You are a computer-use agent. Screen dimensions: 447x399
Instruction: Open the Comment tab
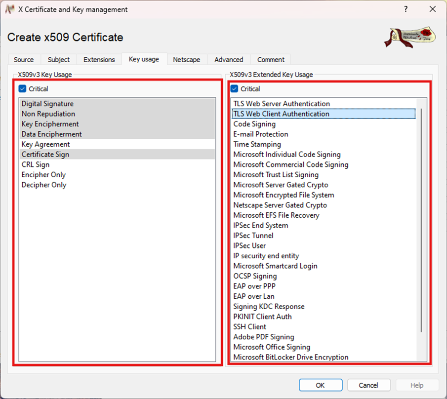[271, 60]
